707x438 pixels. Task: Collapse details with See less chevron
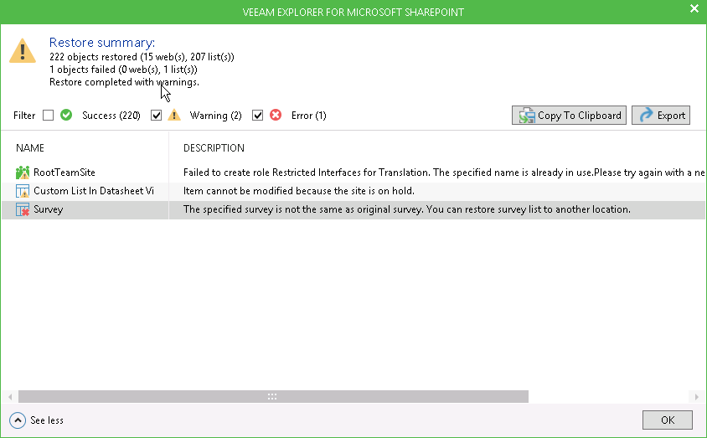(x=18, y=420)
